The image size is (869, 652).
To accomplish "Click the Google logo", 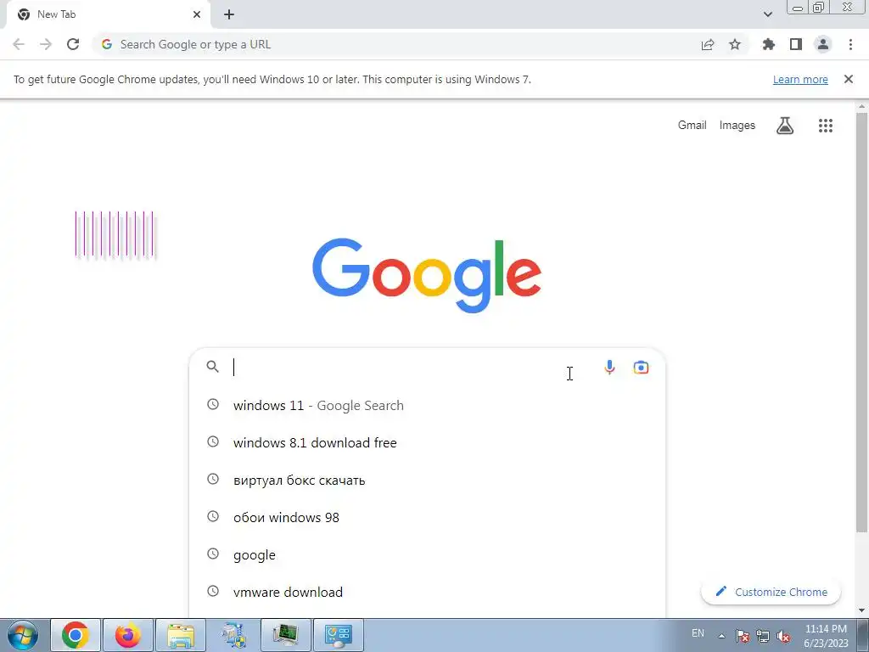I will tap(427, 276).
